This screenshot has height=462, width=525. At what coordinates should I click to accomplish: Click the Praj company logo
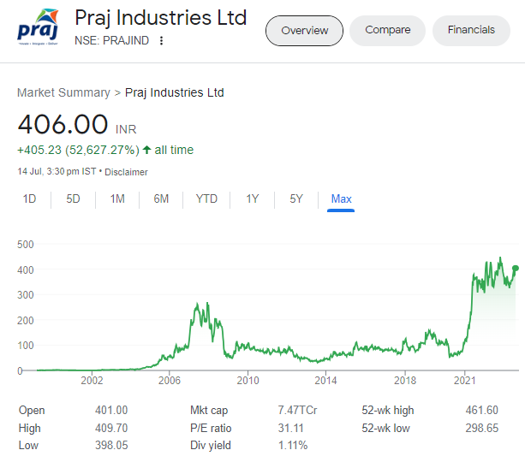click(x=38, y=28)
